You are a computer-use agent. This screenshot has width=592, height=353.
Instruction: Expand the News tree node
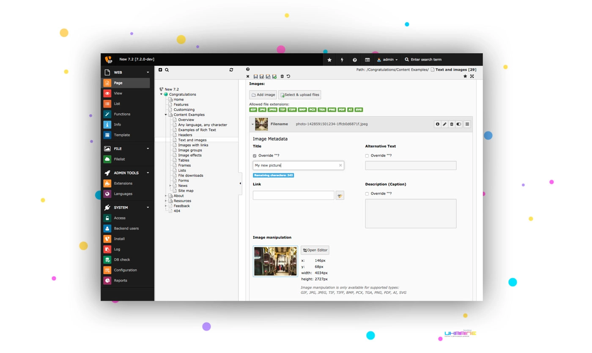click(170, 186)
